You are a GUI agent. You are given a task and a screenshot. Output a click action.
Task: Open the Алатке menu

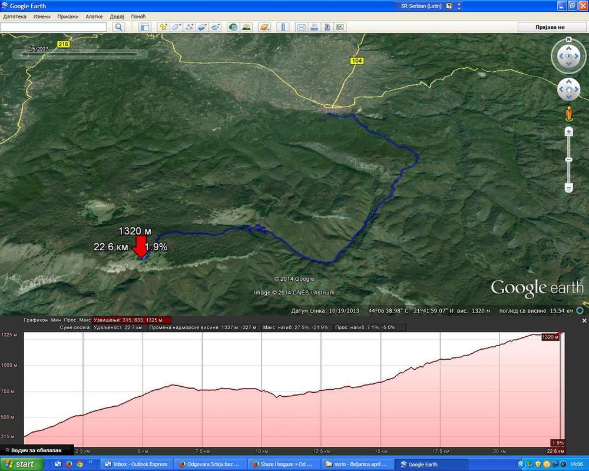94,16
